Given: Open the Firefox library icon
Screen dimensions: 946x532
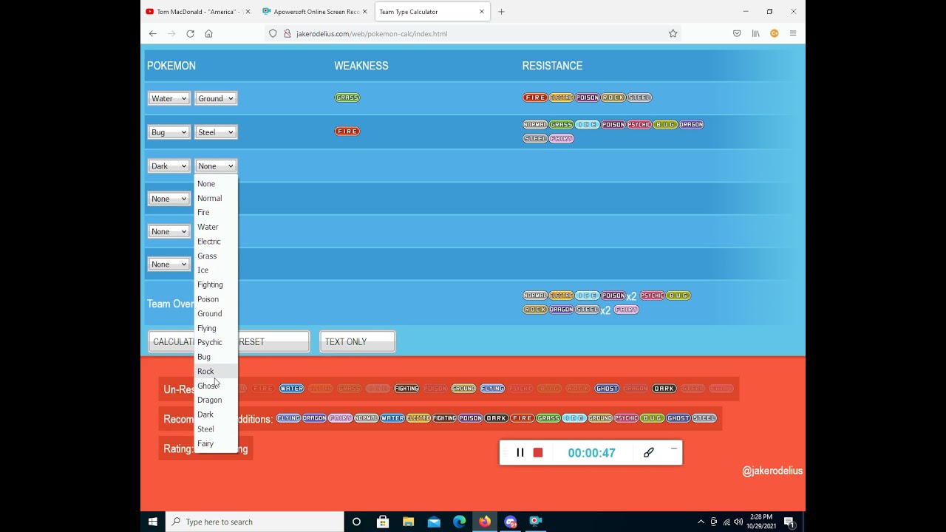Looking at the screenshot, I should click(x=755, y=33).
